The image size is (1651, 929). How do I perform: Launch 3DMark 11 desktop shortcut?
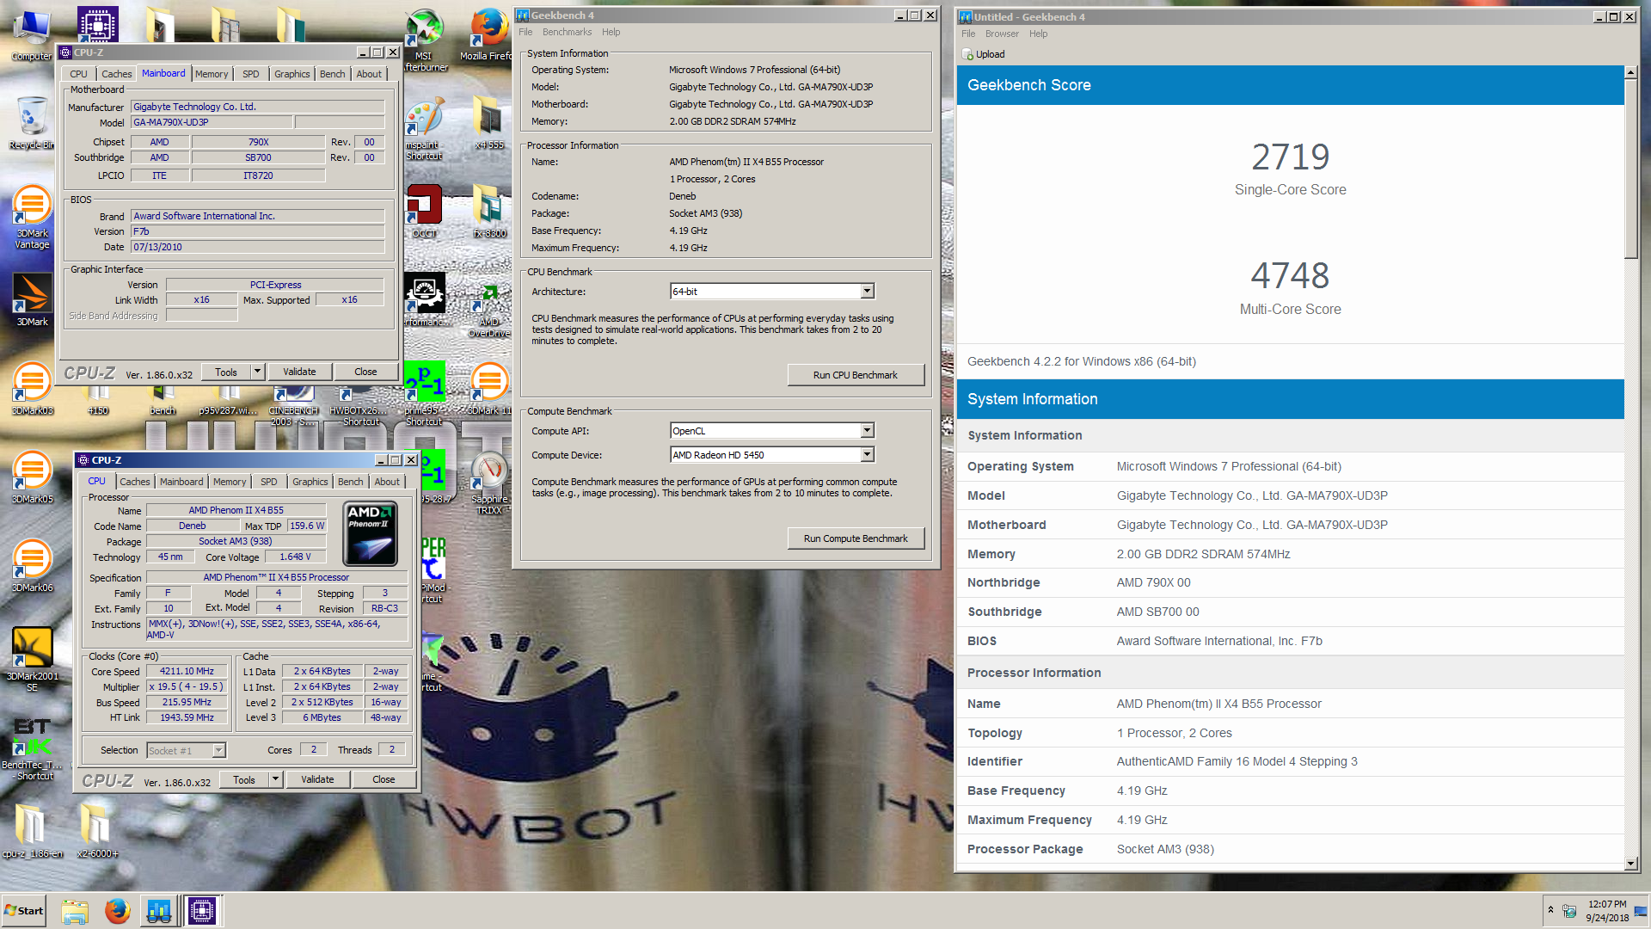pyautogui.click(x=489, y=389)
